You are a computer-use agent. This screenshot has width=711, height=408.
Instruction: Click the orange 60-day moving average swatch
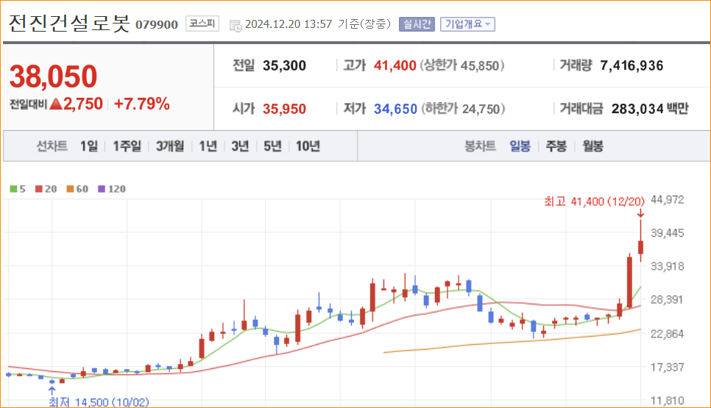70,189
